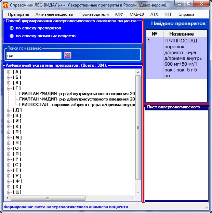This screenshot has width=212, height=213.
Task: Expand the [ Н ] tree node
Action: click(9, 143)
